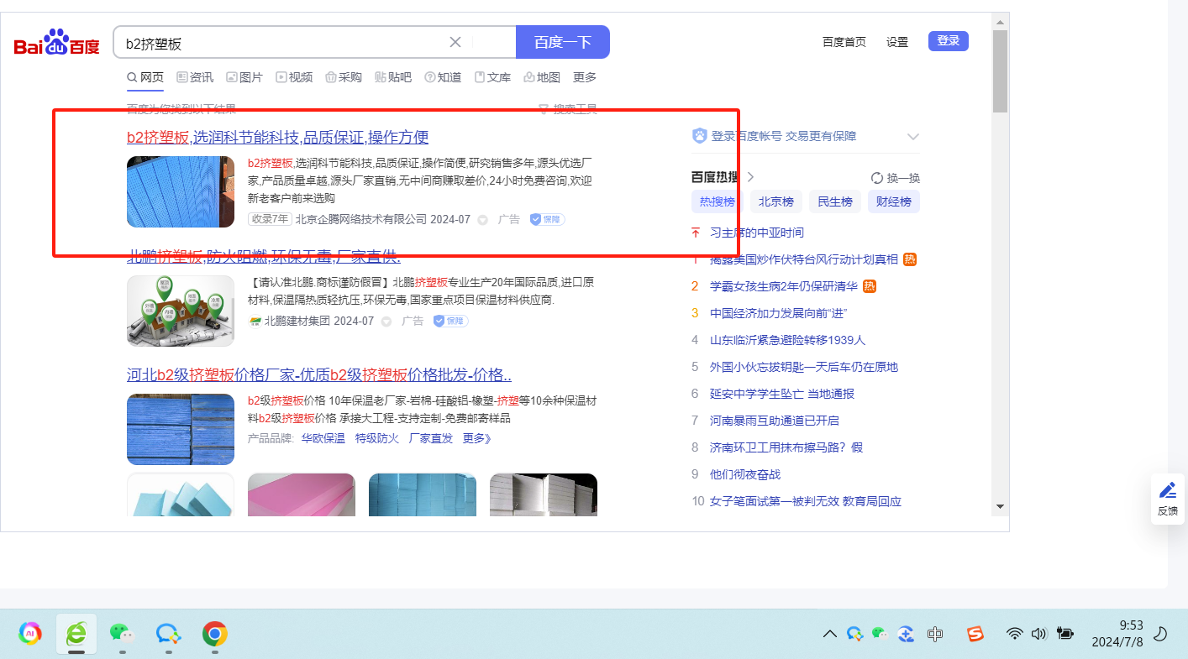Clear the search box with X icon

point(455,42)
